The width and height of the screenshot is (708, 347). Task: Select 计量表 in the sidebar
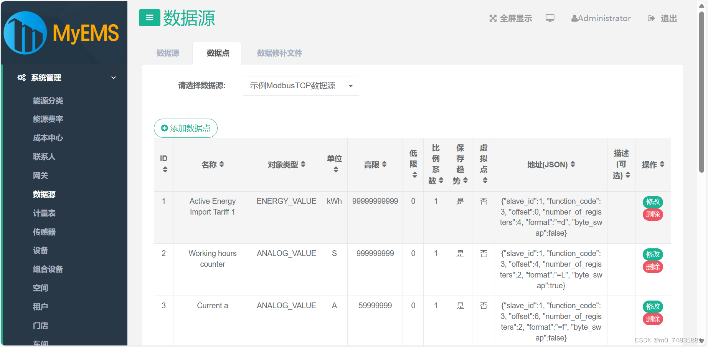coord(44,213)
